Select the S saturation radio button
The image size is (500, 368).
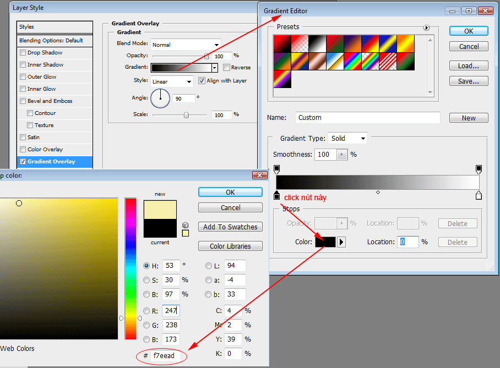[146, 280]
